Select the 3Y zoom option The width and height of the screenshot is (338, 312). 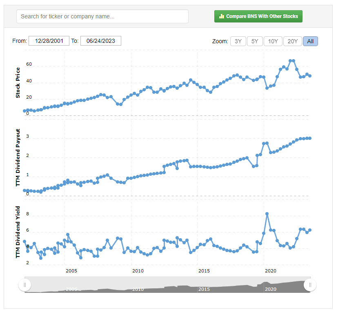tap(238, 41)
